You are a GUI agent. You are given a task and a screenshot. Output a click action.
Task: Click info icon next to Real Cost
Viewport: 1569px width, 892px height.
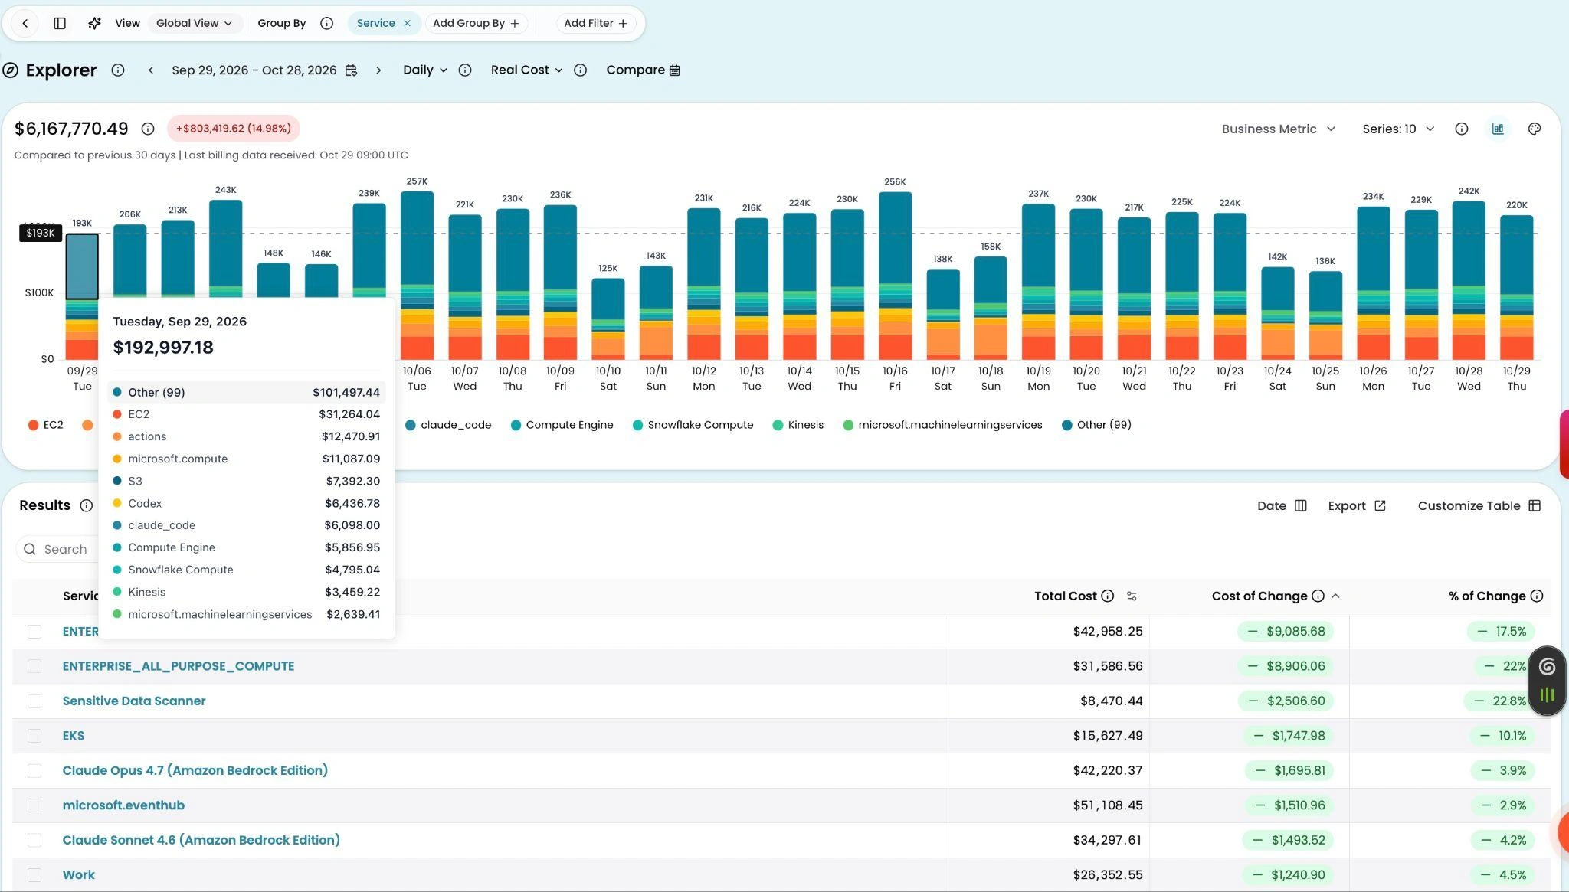pyautogui.click(x=581, y=70)
